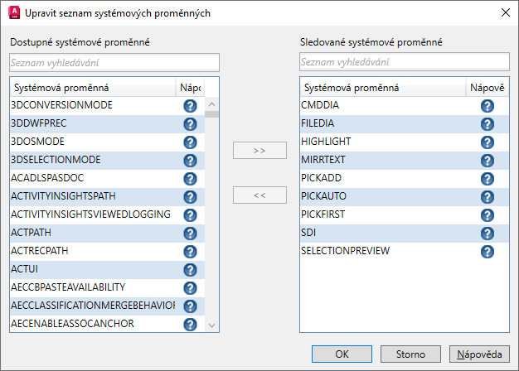Open help icon for MIRRTEXT
519x371 pixels.
point(487,160)
